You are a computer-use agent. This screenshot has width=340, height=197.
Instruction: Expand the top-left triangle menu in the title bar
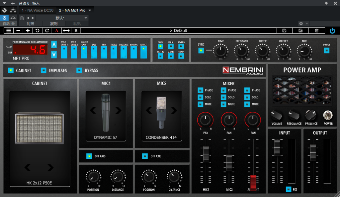4,3
